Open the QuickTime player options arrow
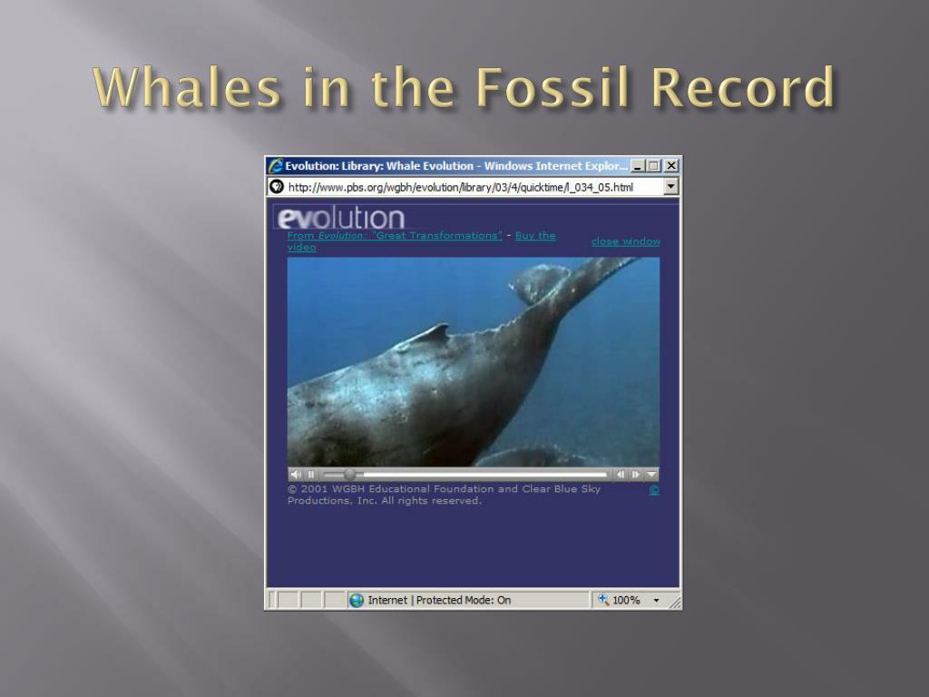 (651, 475)
